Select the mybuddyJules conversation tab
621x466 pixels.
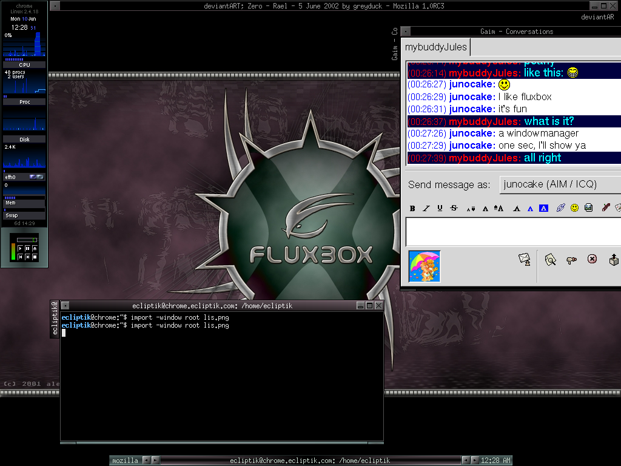(x=435, y=47)
